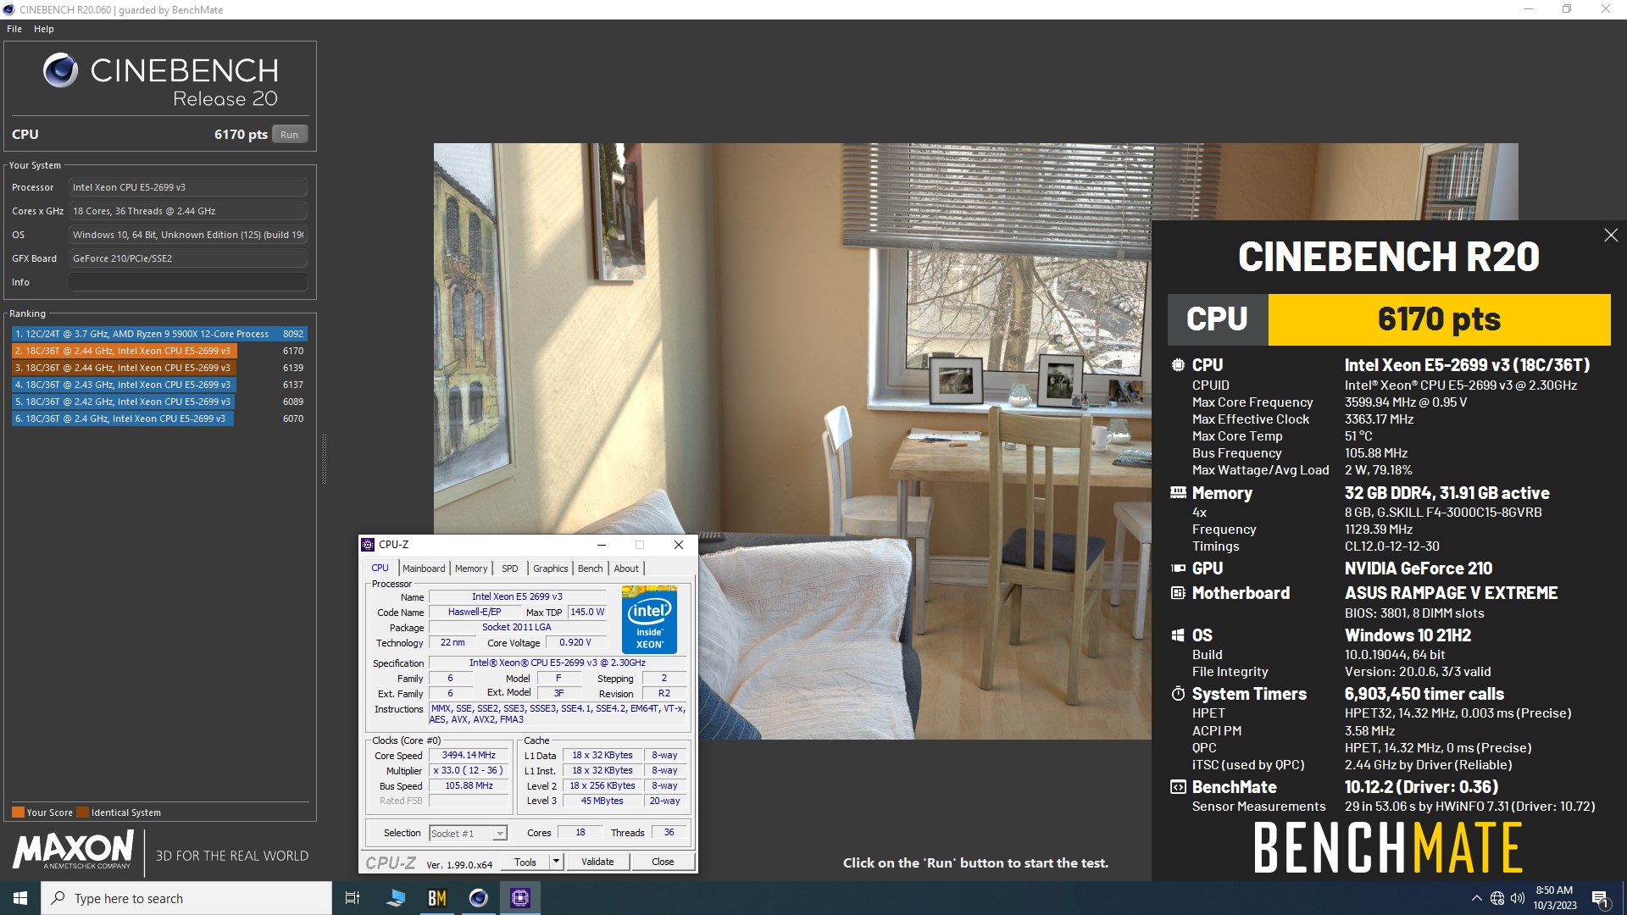Image resolution: width=1627 pixels, height=915 pixels.
Task: Click the Core Speed value 3494.14 MHz
Action: (469, 755)
